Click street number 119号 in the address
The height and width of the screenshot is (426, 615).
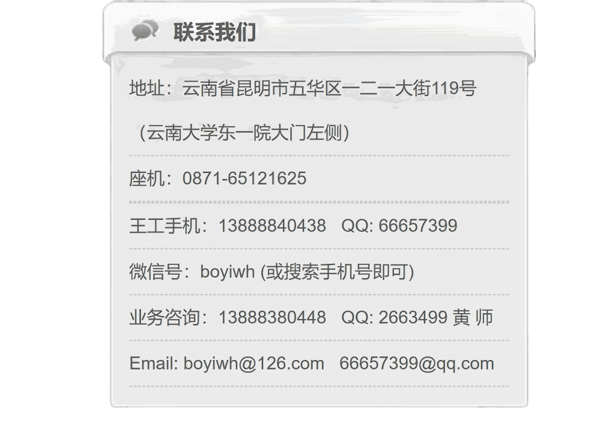454,88
